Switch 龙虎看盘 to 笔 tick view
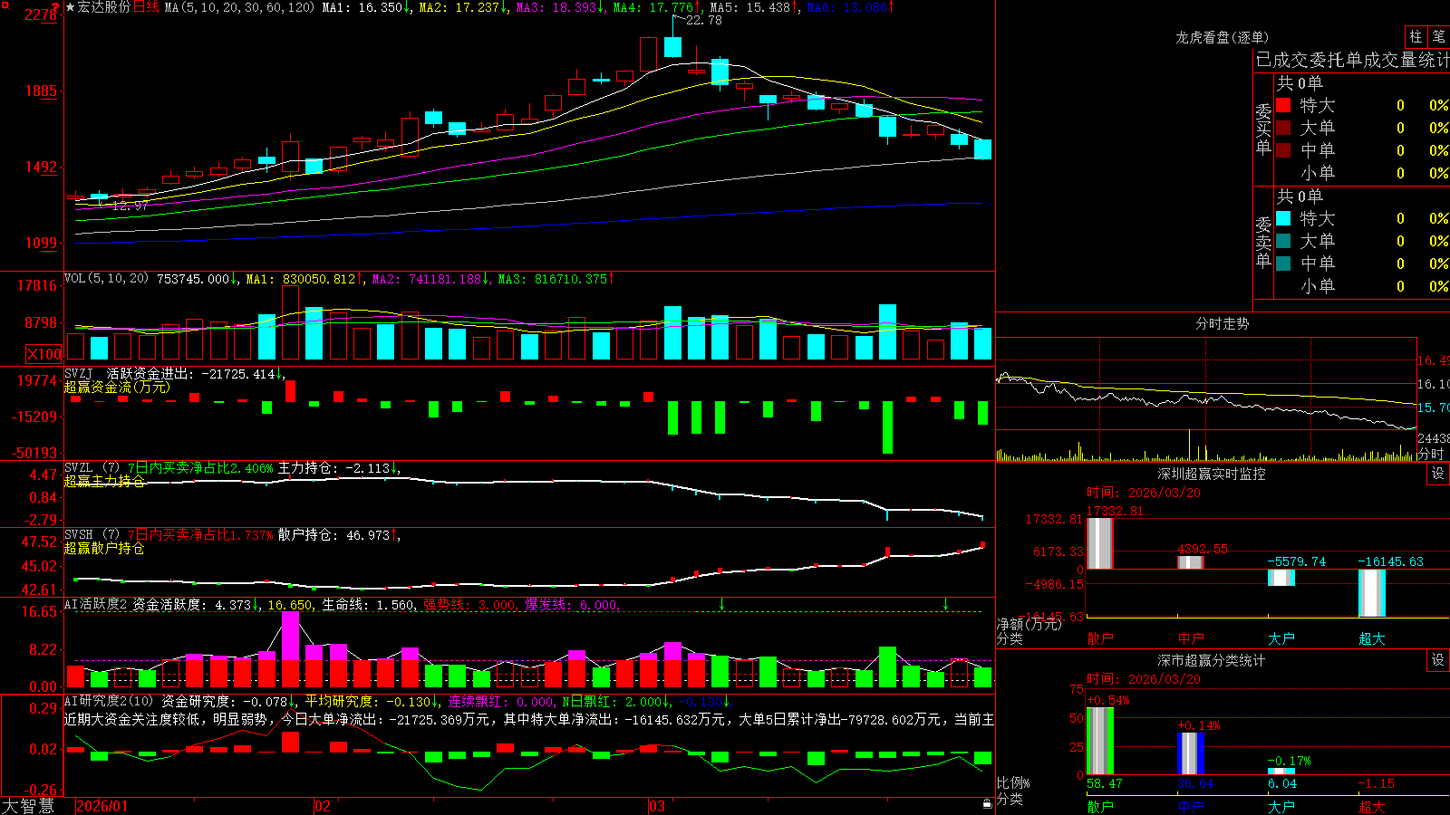Viewport: 1450px width, 815px height. pyautogui.click(x=1439, y=36)
